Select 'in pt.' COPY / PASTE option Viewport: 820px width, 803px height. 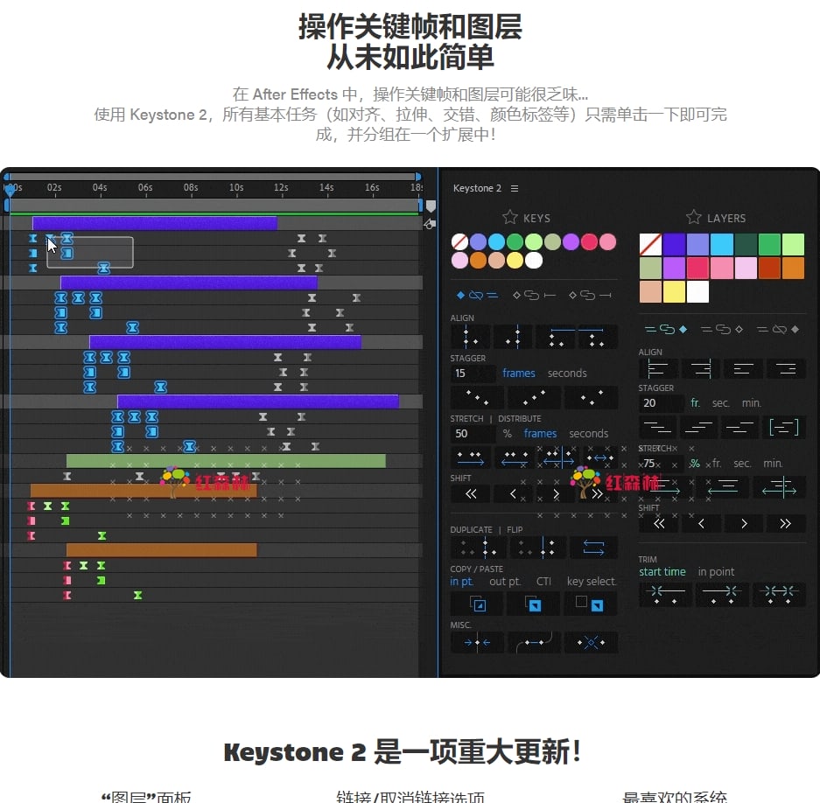point(461,582)
